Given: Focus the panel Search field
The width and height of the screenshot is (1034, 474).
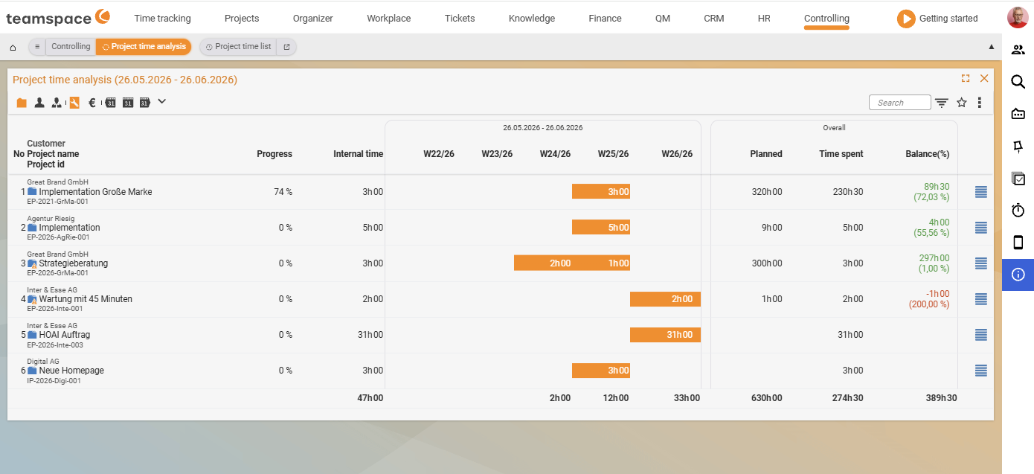Looking at the screenshot, I should pos(899,103).
